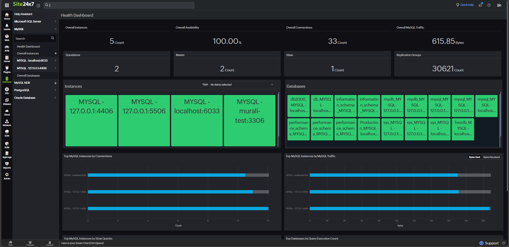The height and width of the screenshot is (247, 509).
Task: Open the SDN module icon
Action: (7, 133)
